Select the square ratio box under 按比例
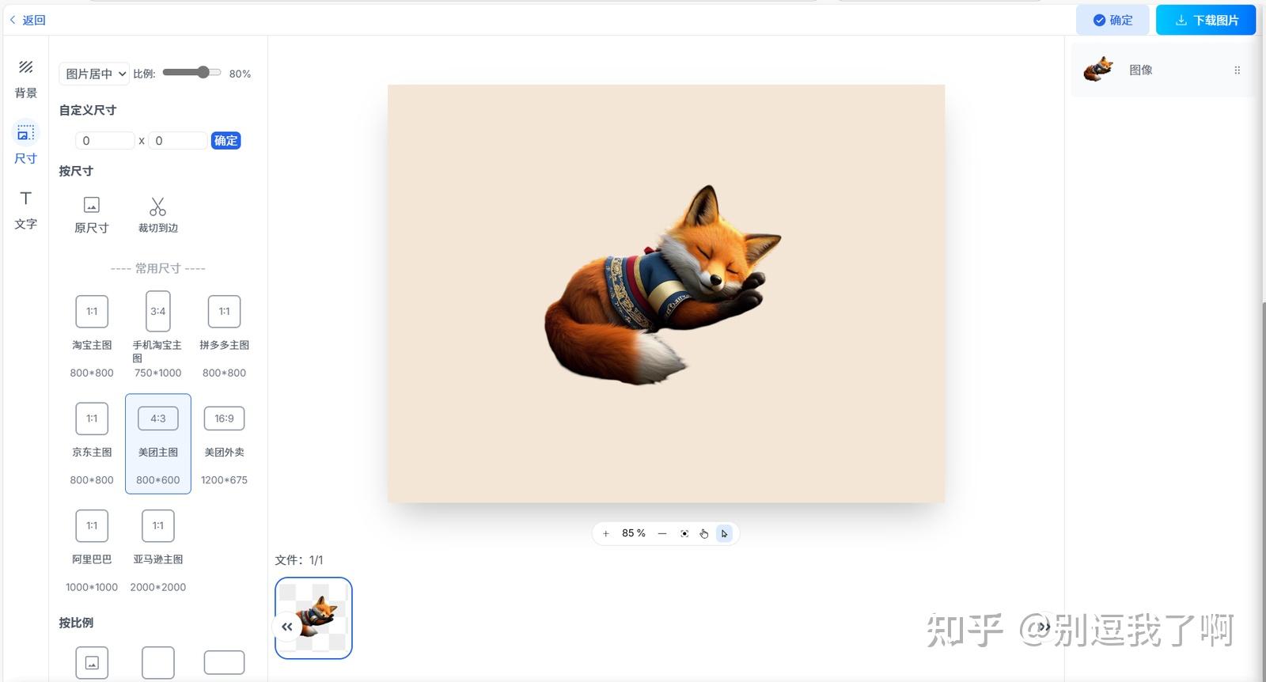 (158, 663)
